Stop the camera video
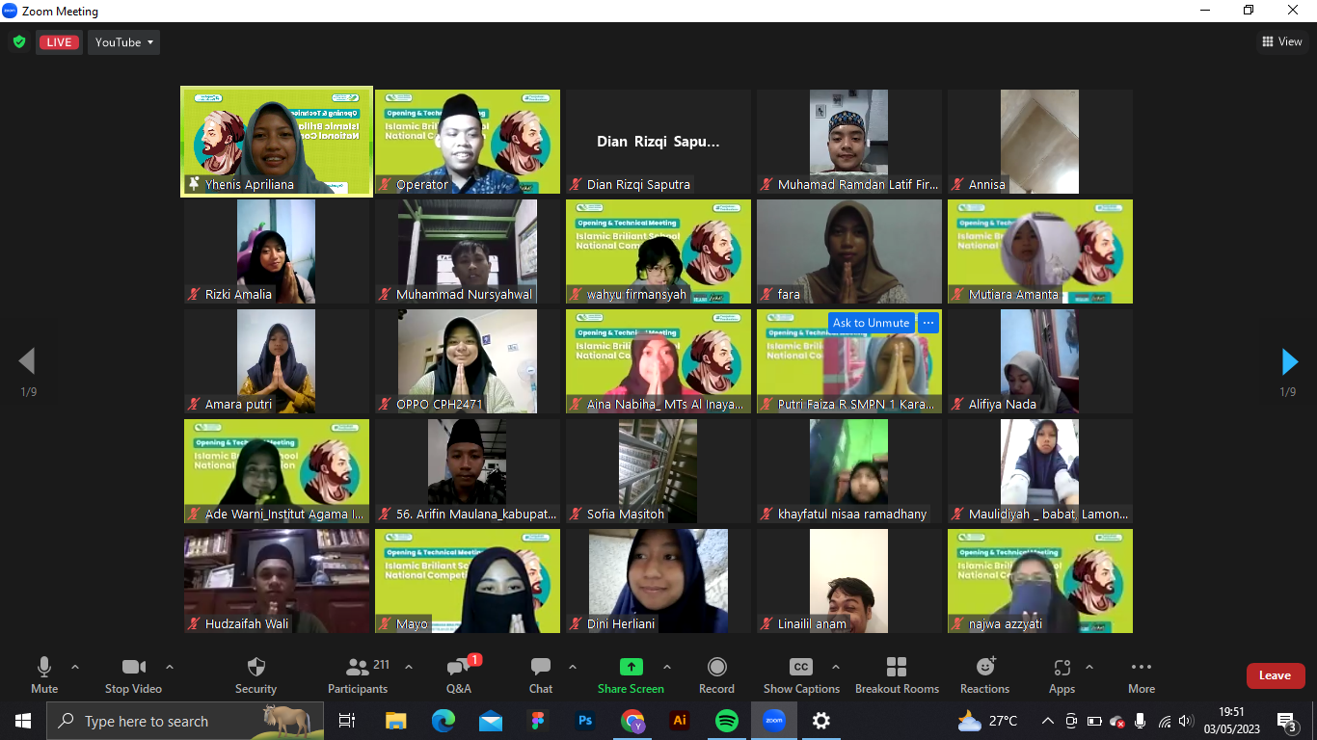 click(x=133, y=668)
